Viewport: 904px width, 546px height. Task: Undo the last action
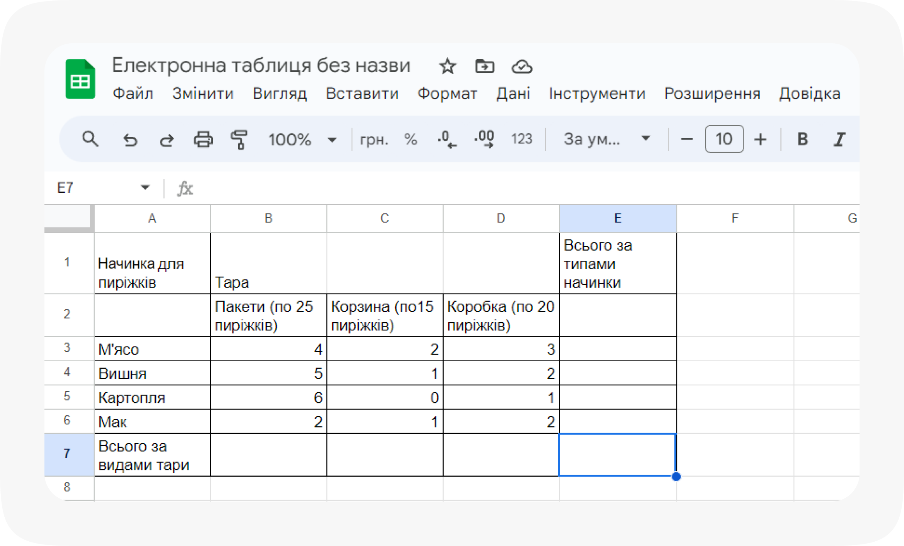click(x=130, y=140)
